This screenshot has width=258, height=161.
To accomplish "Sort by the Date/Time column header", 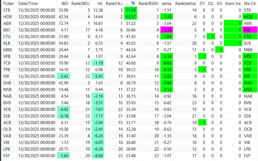I will pos(28,4).
